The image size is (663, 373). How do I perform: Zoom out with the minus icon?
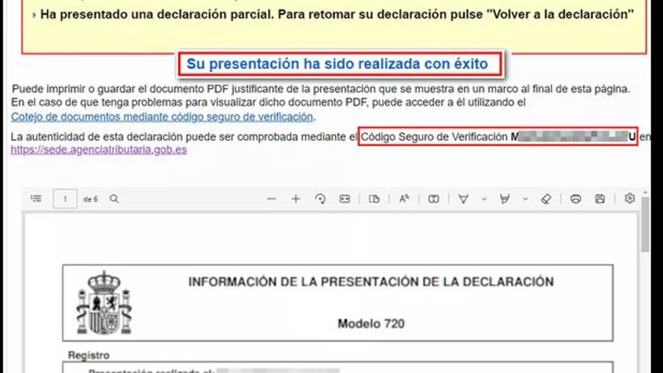tap(271, 199)
